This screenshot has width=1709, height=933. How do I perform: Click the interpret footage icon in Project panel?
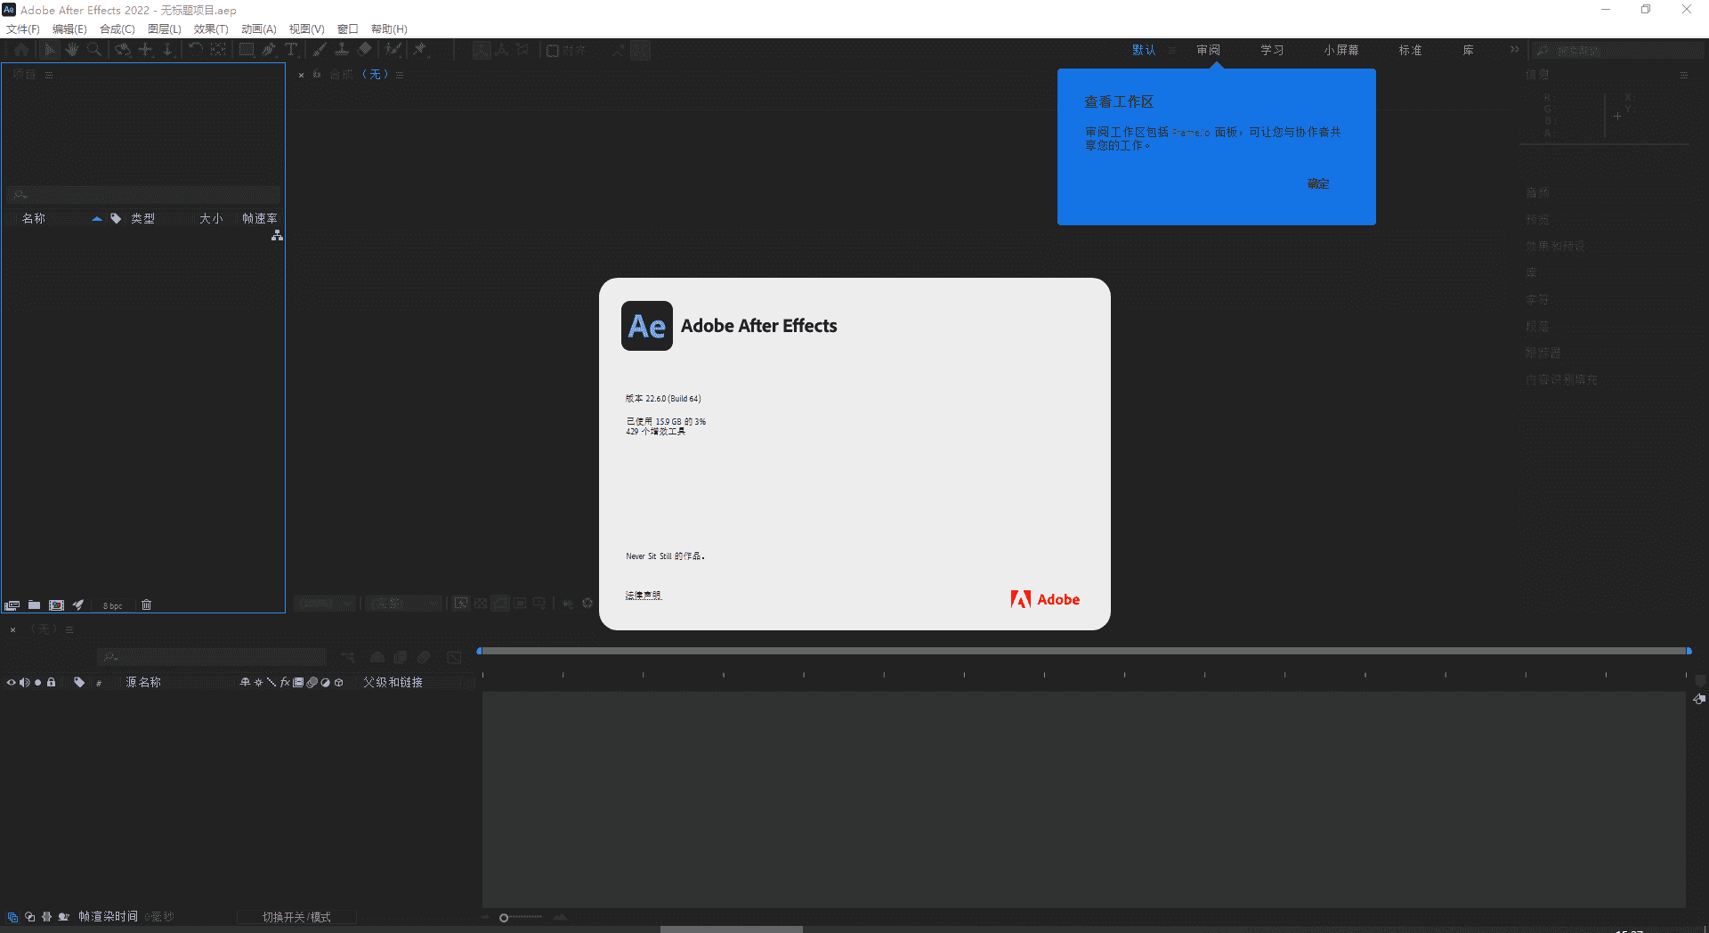point(12,604)
